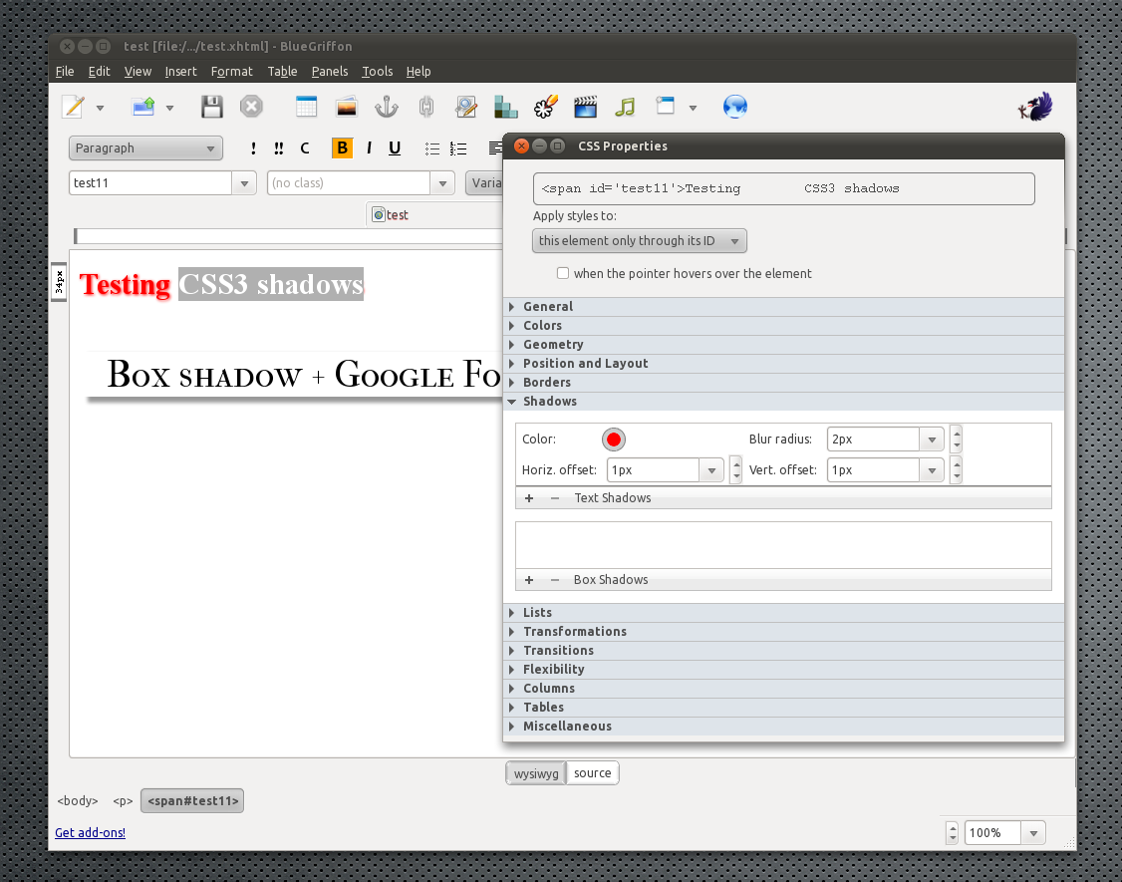This screenshot has height=882, width=1122.
Task: Apply ordered numbered list
Action: 458,148
